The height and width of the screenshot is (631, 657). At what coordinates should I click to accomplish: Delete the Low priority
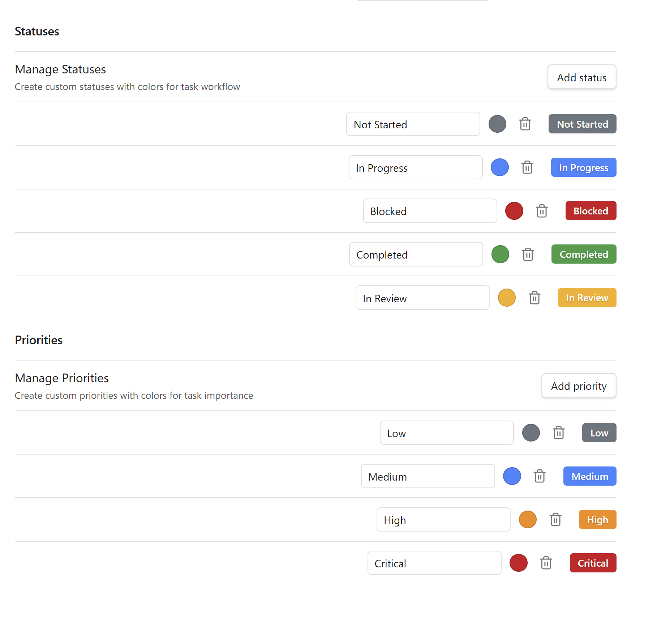559,432
